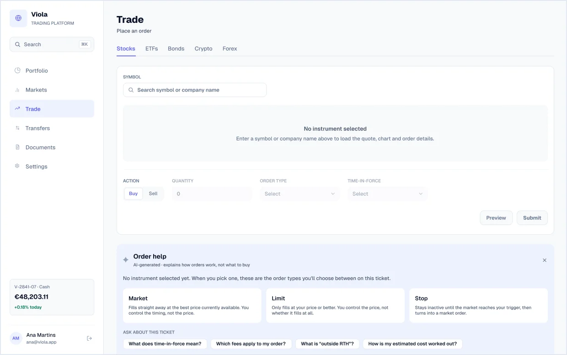Screen dimensions: 567x355
Task: Click the Order help sparkle icon
Action: pyautogui.click(x=126, y=260)
